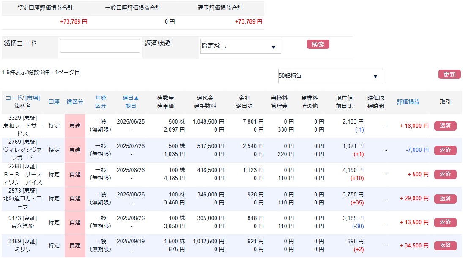This screenshot has height=258, width=463.
Task: Expand the 50銘柄毎 page-size dropdown
Action: click(330, 76)
